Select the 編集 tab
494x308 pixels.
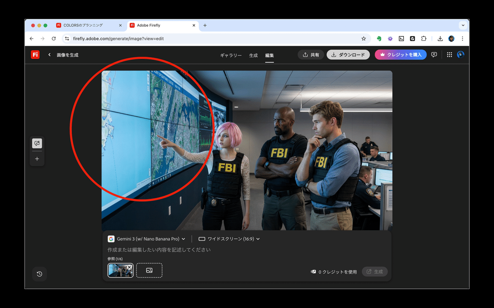(270, 55)
